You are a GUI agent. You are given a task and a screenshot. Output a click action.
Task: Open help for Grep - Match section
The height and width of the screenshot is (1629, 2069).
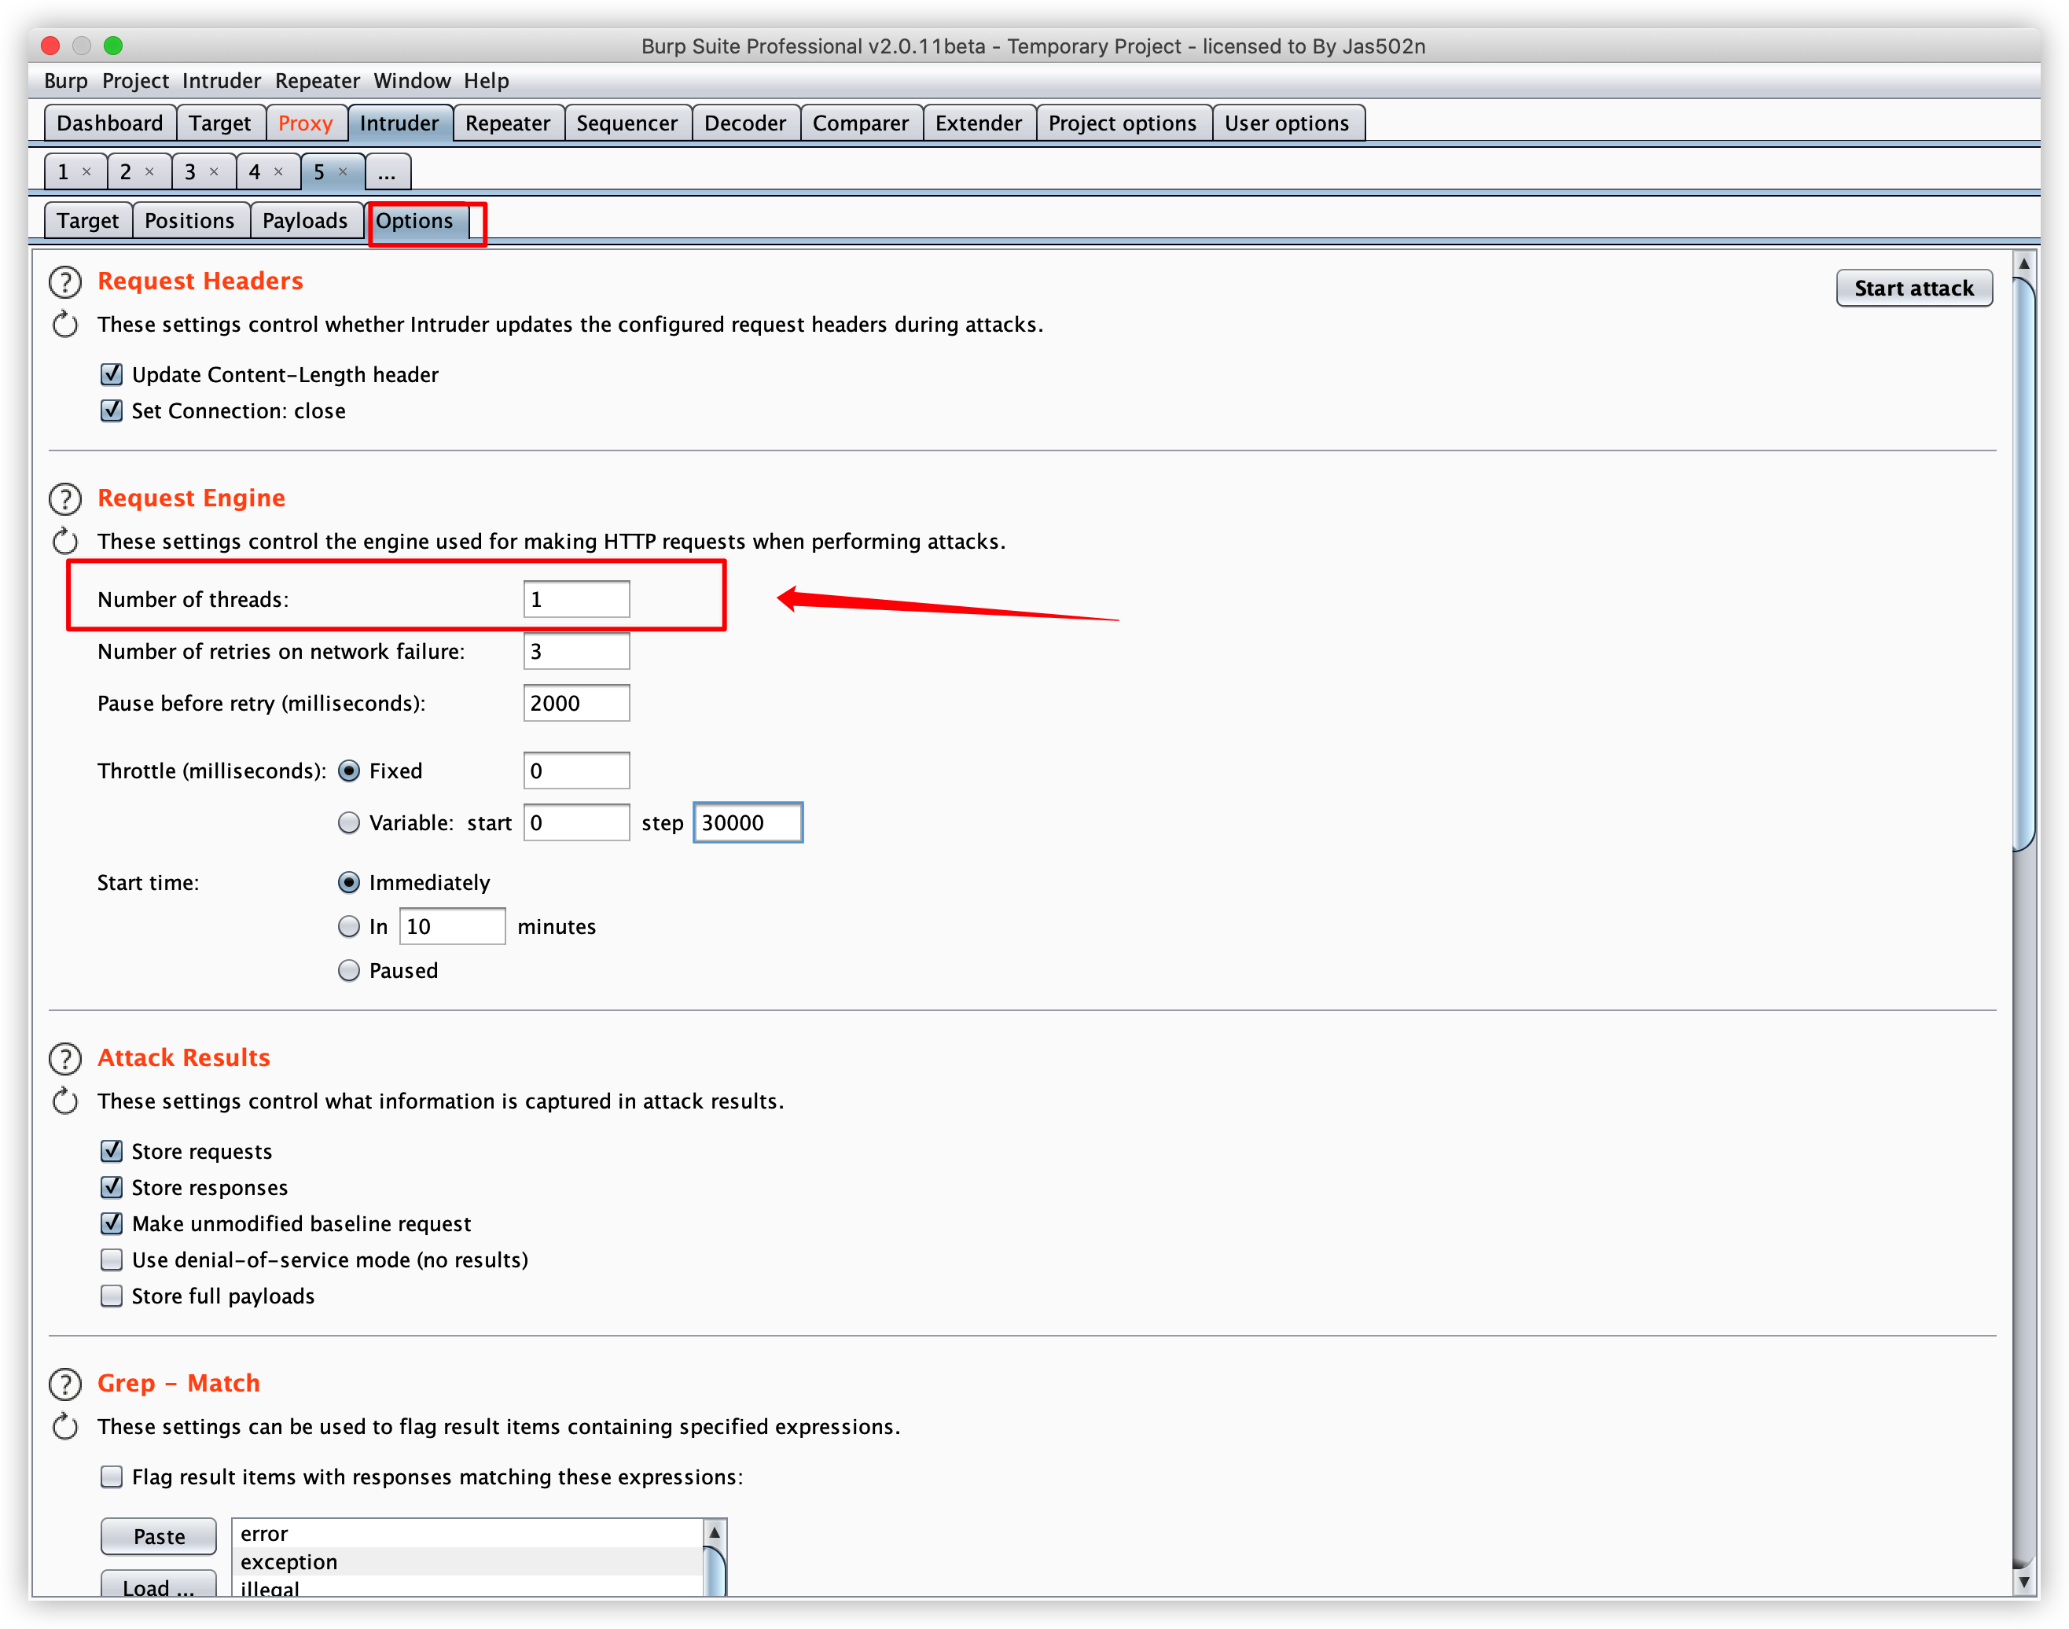pos(64,1384)
